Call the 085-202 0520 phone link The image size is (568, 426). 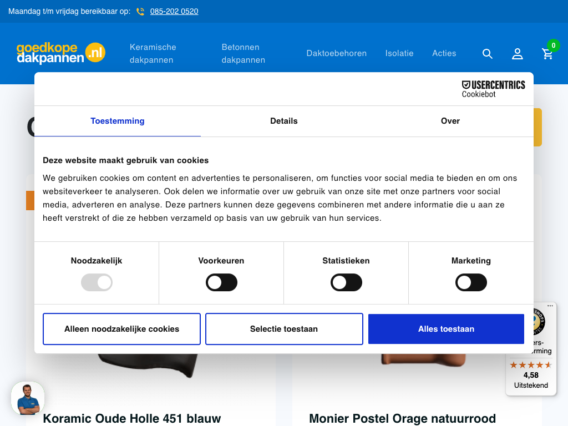click(174, 12)
